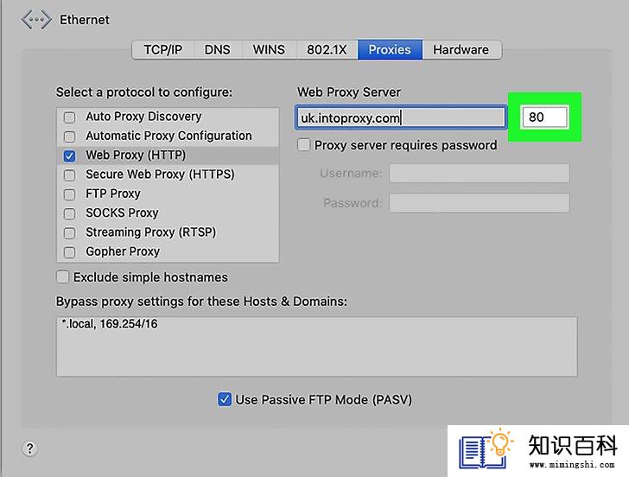Go to the 802.1X tab
Image resolution: width=629 pixels, height=477 pixels.
(x=327, y=50)
